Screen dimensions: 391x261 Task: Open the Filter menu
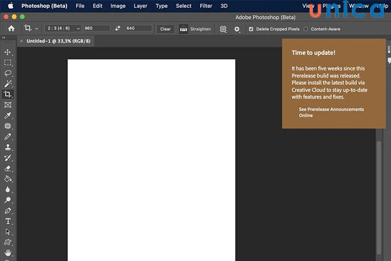tap(206, 6)
